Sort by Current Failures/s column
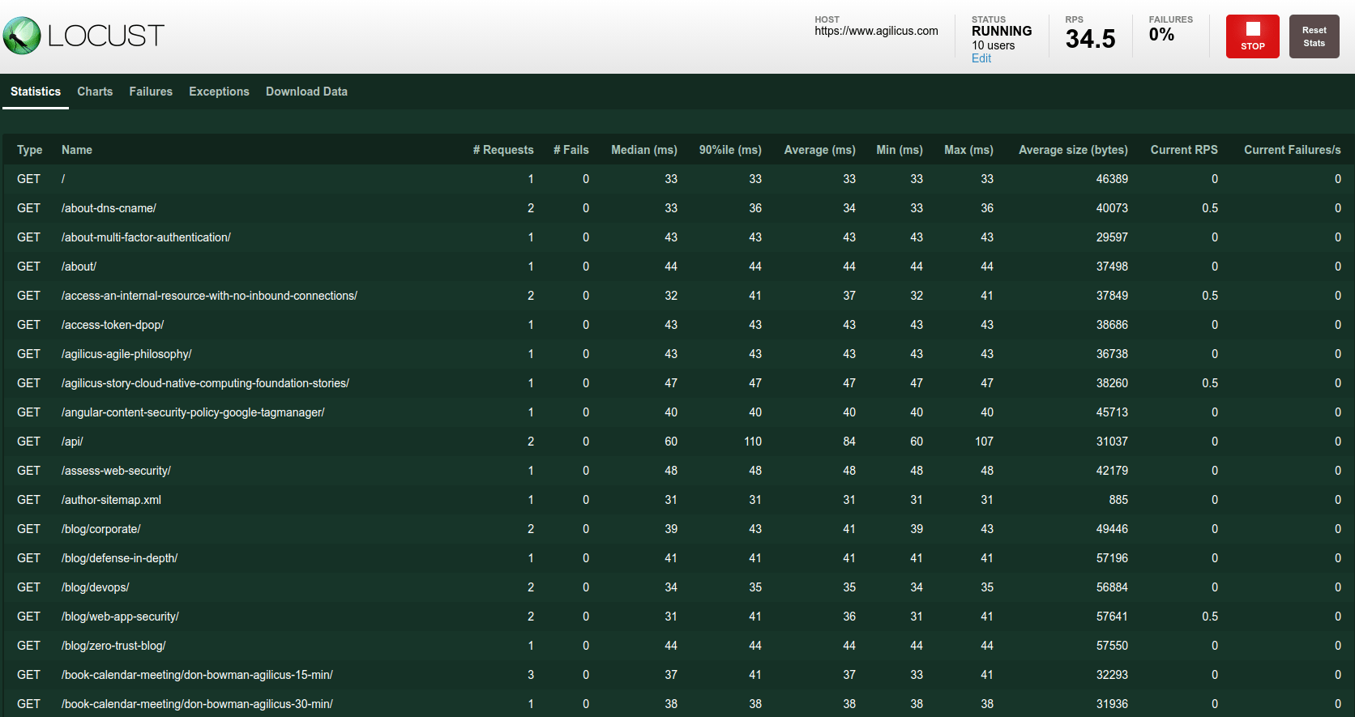Screen dimensions: 1355x717 (x=1292, y=150)
